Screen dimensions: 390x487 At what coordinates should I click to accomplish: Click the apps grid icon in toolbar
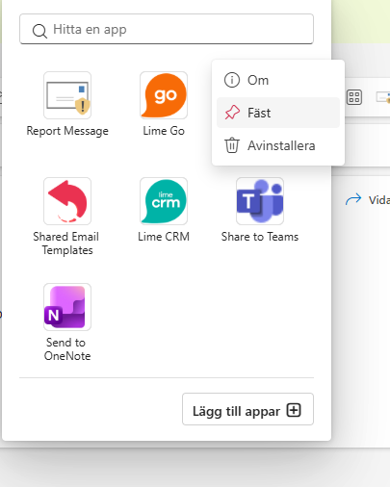click(x=354, y=97)
